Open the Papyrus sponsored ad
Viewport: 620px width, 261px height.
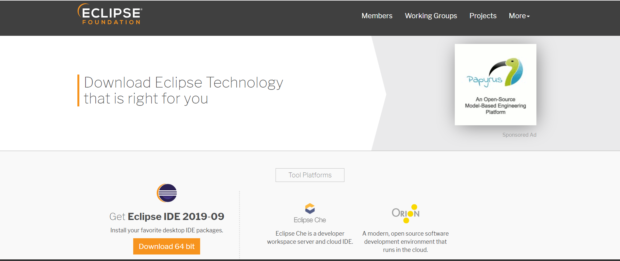[x=495, y=85]
